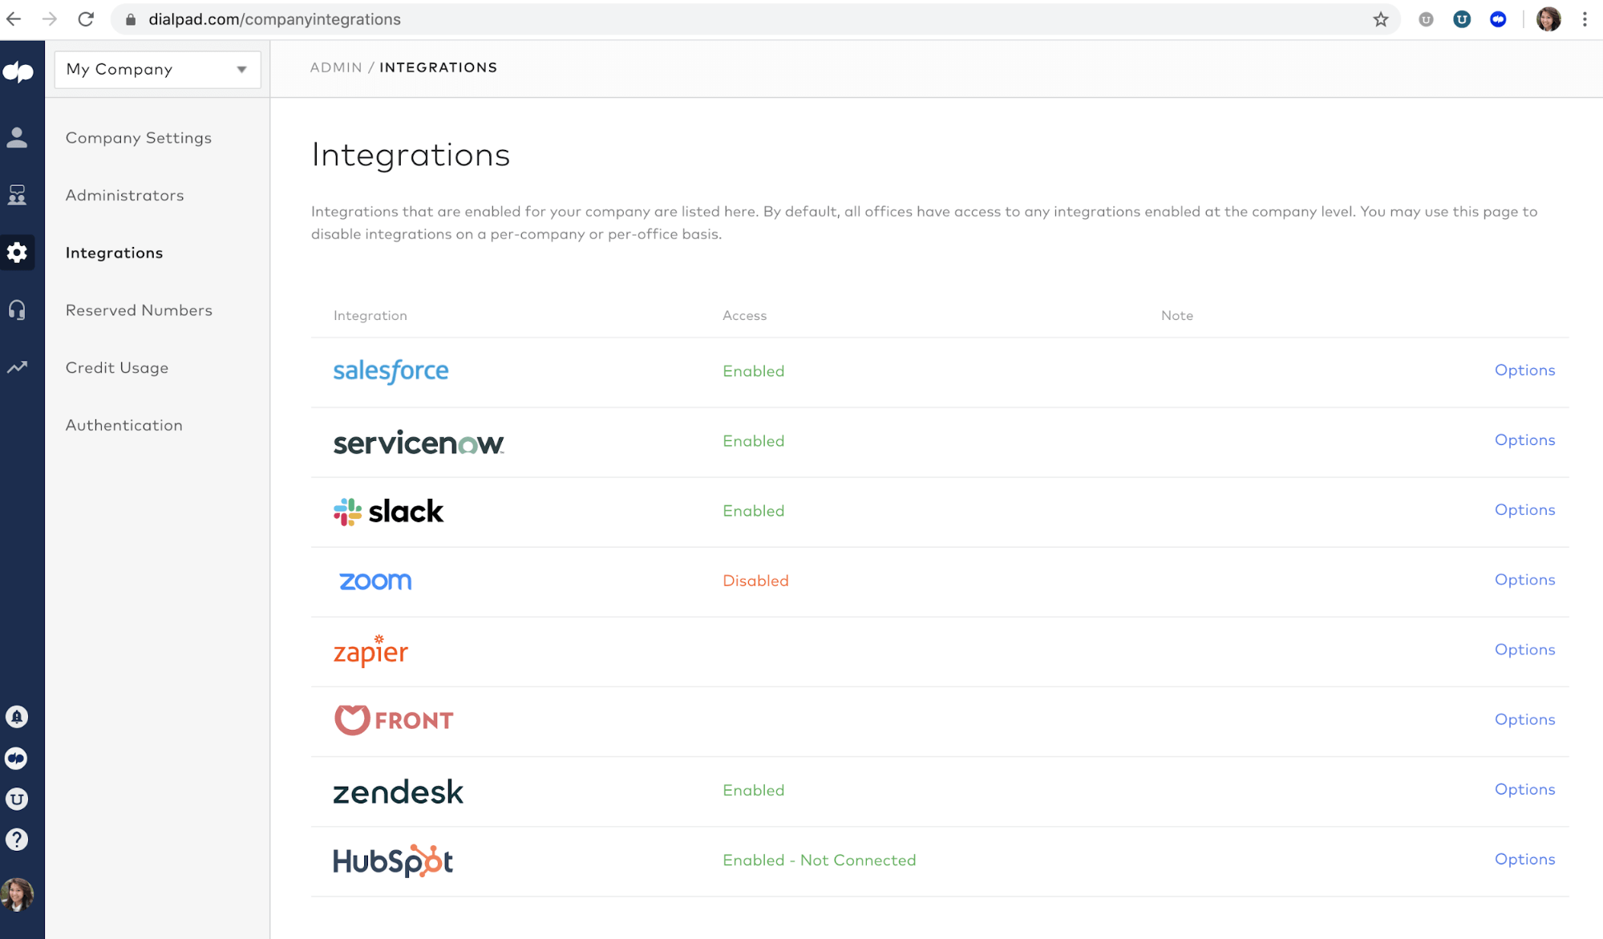
Task: Open the analytics trend icon
Action: click(17, 367)
